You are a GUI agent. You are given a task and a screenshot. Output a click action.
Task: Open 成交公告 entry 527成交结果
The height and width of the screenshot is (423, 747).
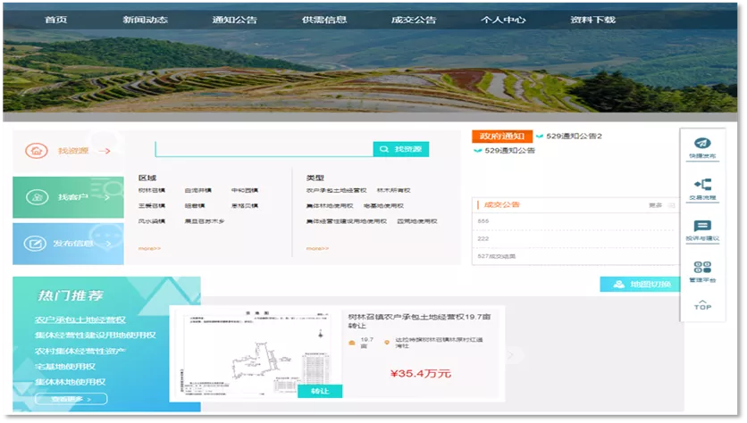click(497, 256)
